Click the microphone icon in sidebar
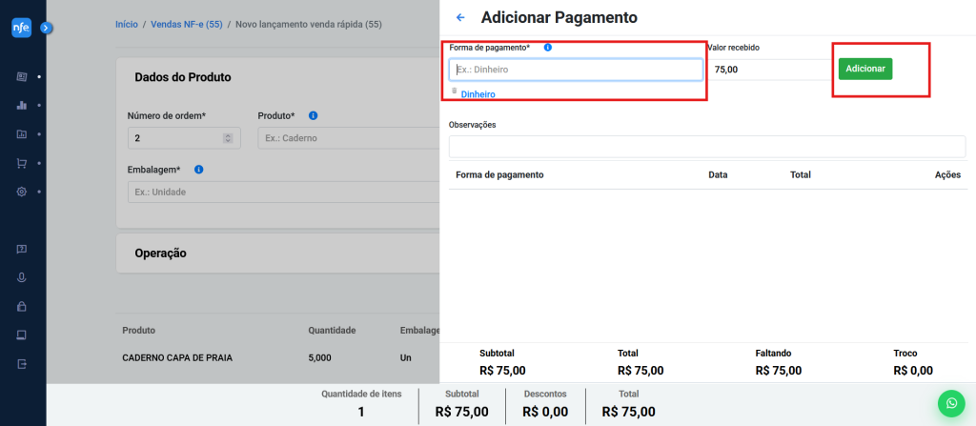976x426 pixels. [21, 277]
